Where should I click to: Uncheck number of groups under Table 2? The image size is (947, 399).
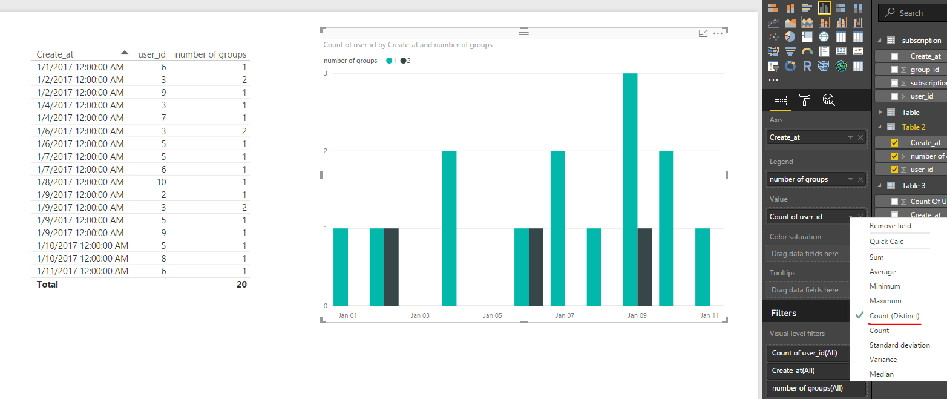[894, 156]
